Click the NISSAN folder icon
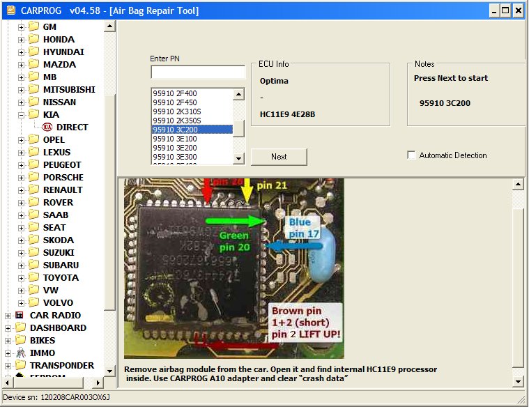Viewport: 529px width, 409px height. pos(33,102)
